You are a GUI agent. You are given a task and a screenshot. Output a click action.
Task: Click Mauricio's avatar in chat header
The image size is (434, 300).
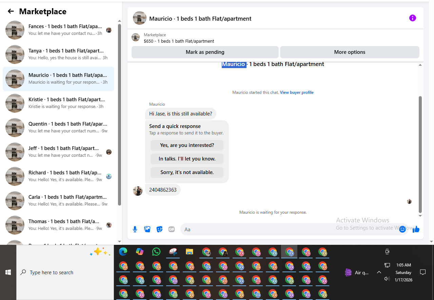click(140, 18)
